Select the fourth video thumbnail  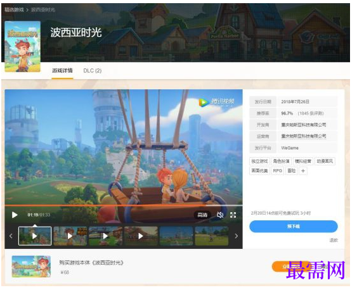(x=141, y=236)
